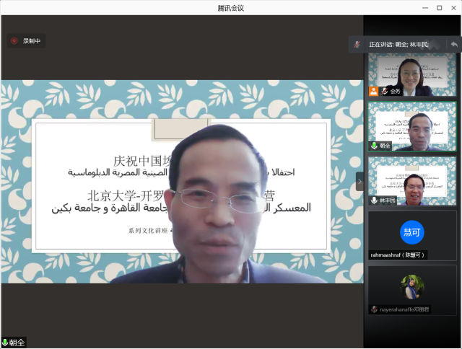Click the blue 慧可 avatar circle
The width and height of the screenshot is (462, 349).
point(411,232)
